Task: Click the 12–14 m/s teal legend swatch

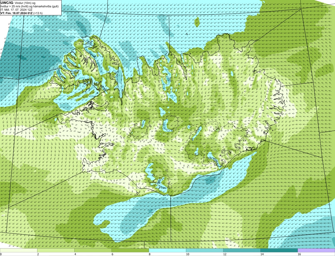Action: (242, 250)
